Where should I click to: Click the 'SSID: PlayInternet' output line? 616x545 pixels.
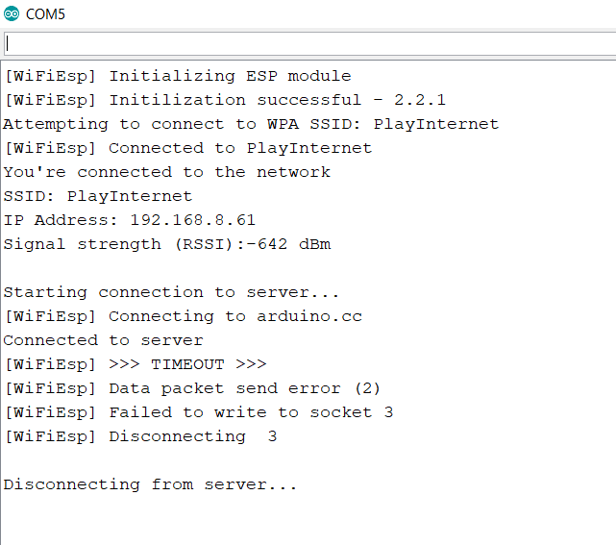(98, 196)
